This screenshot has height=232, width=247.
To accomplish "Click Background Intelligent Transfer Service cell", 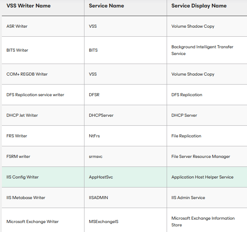I will click(207, 50).
